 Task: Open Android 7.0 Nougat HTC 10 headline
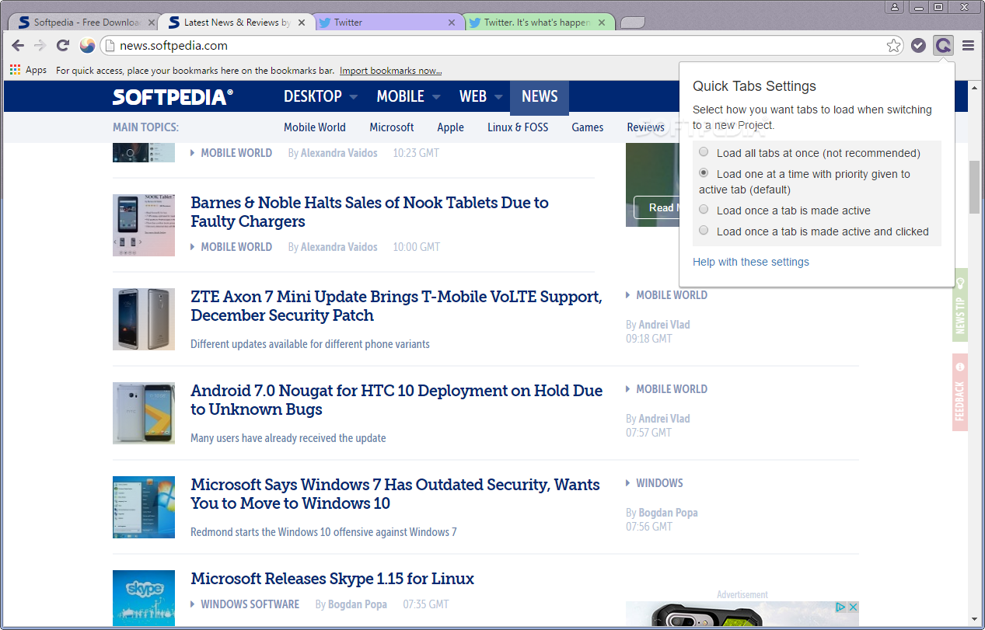point(396,400)
